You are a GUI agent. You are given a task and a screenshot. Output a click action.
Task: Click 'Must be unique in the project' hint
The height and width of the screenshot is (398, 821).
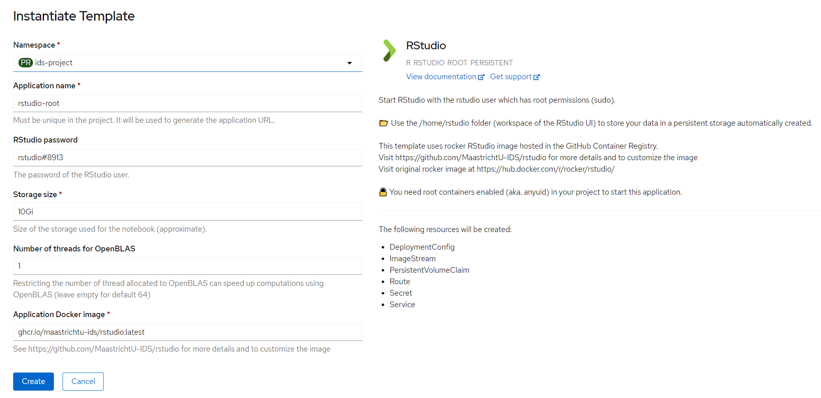[144, 120]
